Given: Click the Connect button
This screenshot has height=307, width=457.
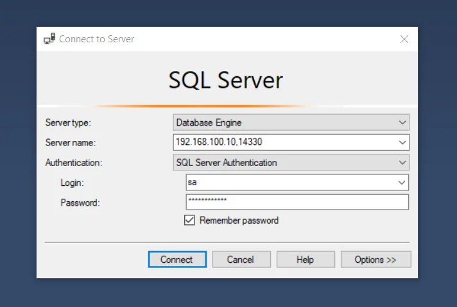Looking at the screenshot, I should point(177,260).
